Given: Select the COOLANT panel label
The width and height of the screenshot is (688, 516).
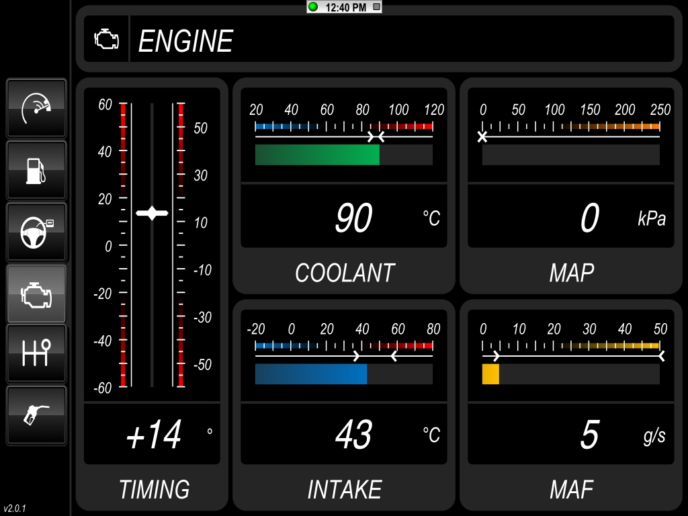Looking at the screenshot, I should [344, 273].
